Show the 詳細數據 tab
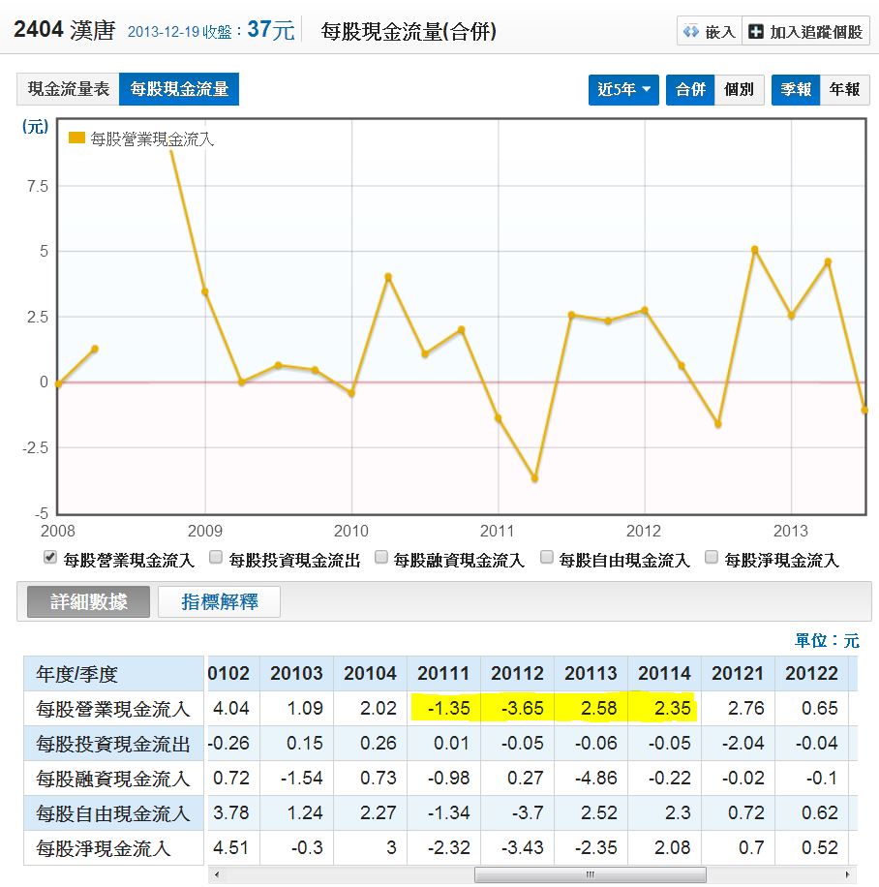The height and width of the screenshot is (887, 879). 88,601
